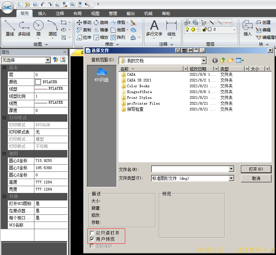
Task: Select the 圆 (Circle) drawing tool
Action: click(38, 28)
